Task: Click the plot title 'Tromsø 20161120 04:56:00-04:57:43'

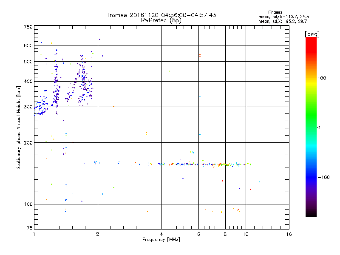Action: coord(161,15)
